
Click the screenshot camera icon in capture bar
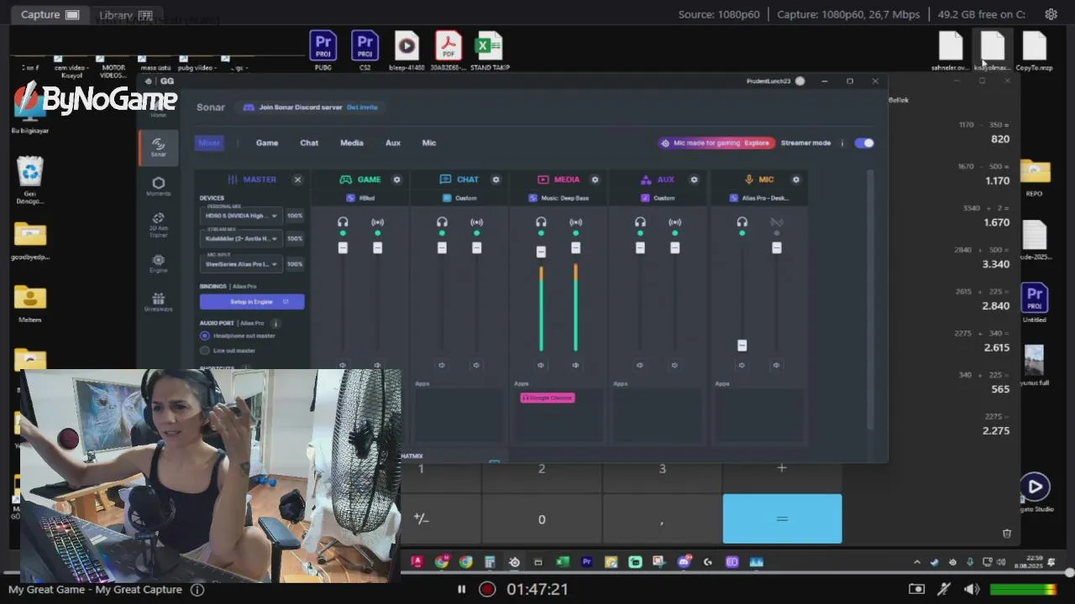(916, 589)
